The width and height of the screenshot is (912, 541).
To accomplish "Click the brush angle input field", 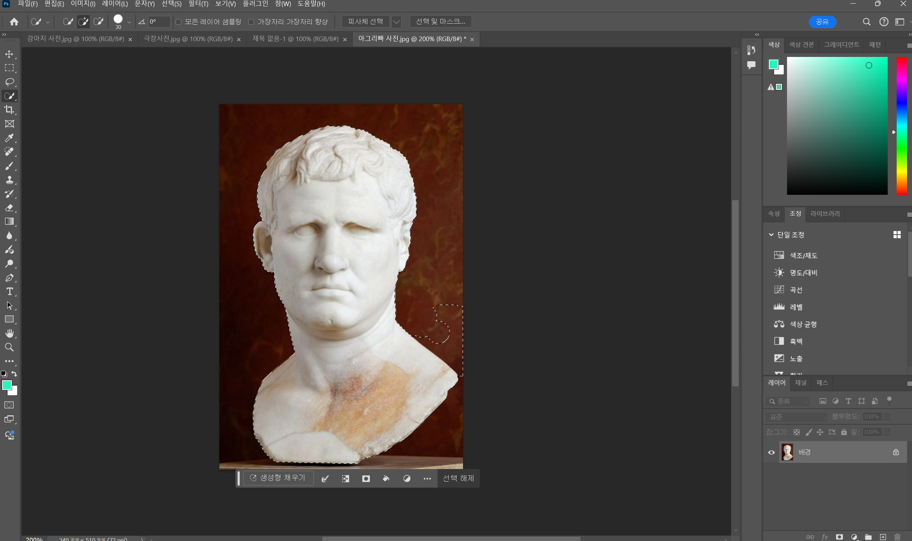I will [x=159, y=22].
